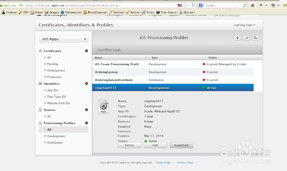Viewport: 287px width, 171px height.
Task: Click the PROV file icon
Action: pyautogui.click(x=103, y=106)
